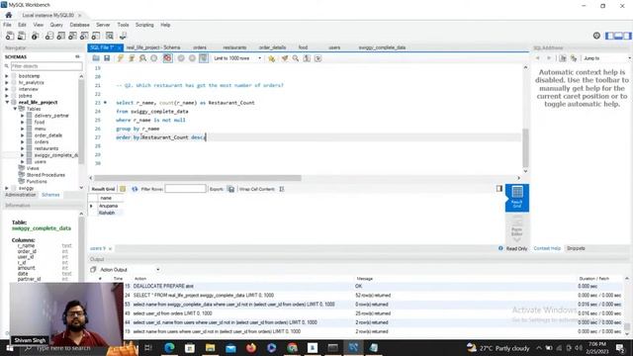Click the Filter objects search field

[46, 66]
